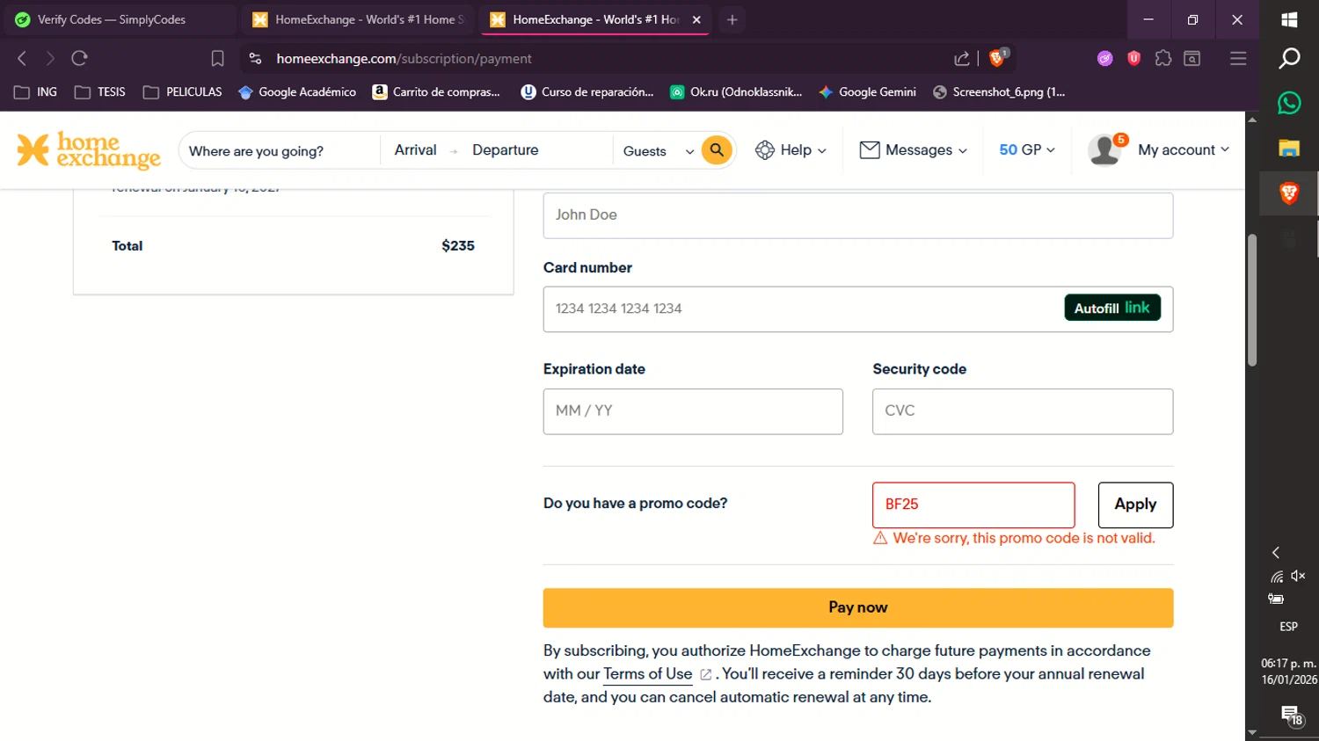Click the MM / YY expiration field
Image resolution: width=1319 pixels, height=741 pixels.
[x=693, y=411]
